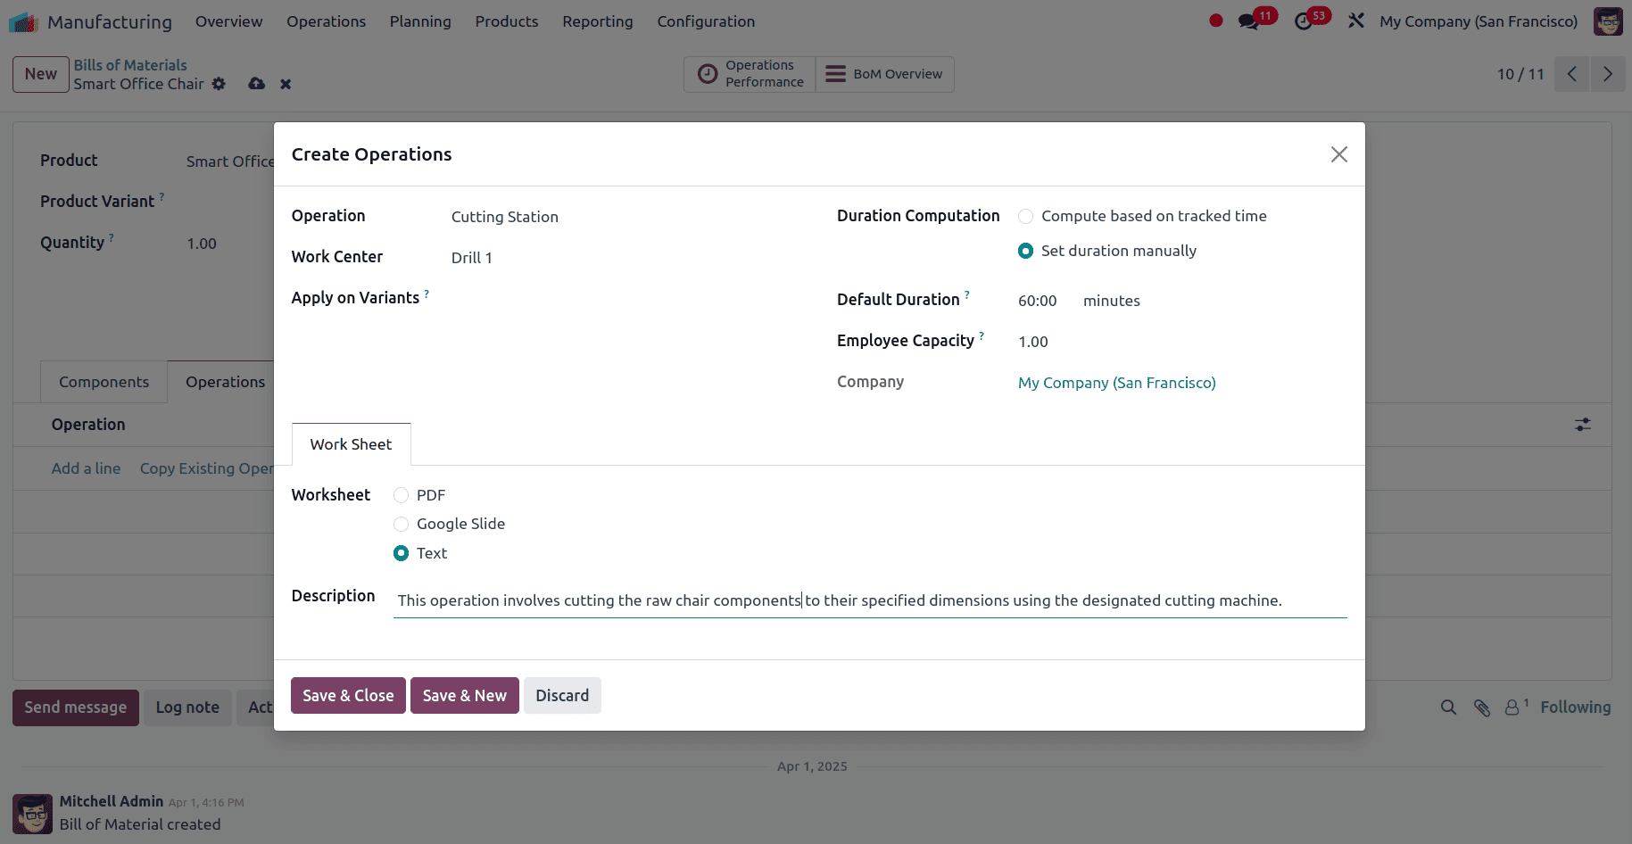The width and height of the screenshot is (1632, 844).
Task: Open the Discuss messages icon
Action: coord(1248,21)
